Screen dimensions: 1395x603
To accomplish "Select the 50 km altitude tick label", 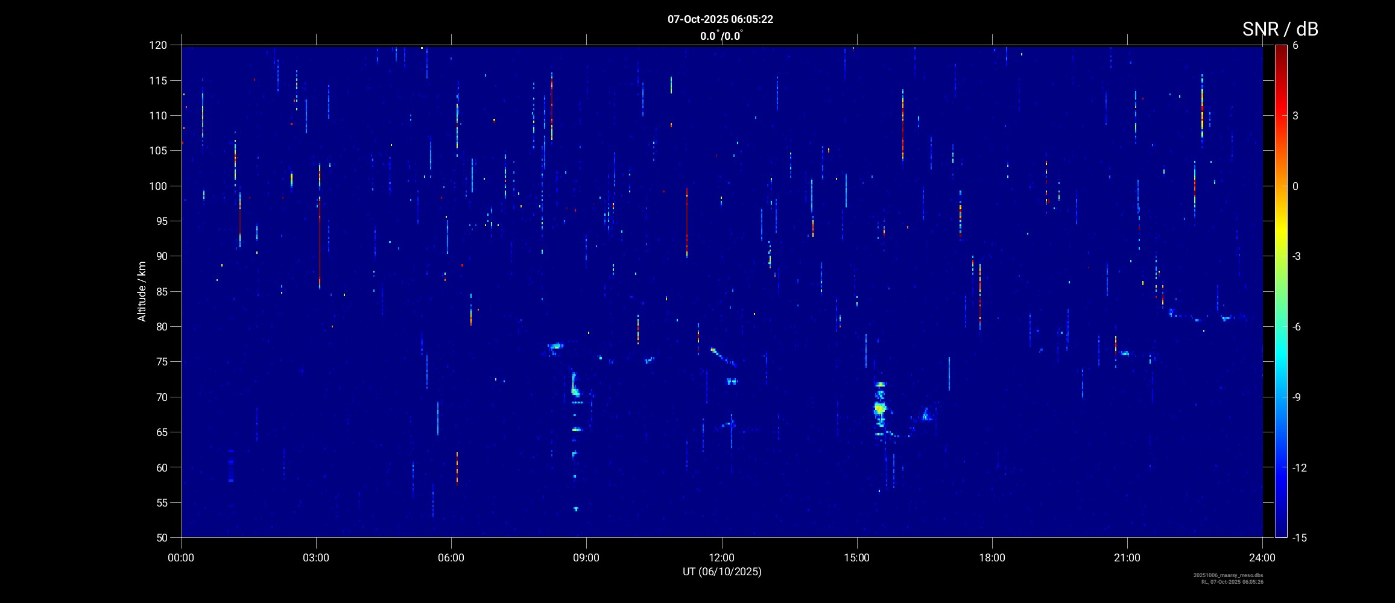I will [160, 537].
